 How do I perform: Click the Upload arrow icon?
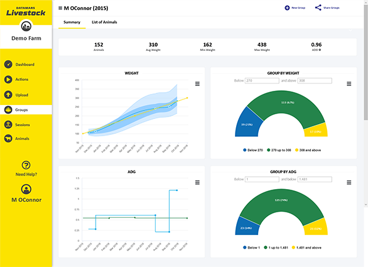[7, 95]
